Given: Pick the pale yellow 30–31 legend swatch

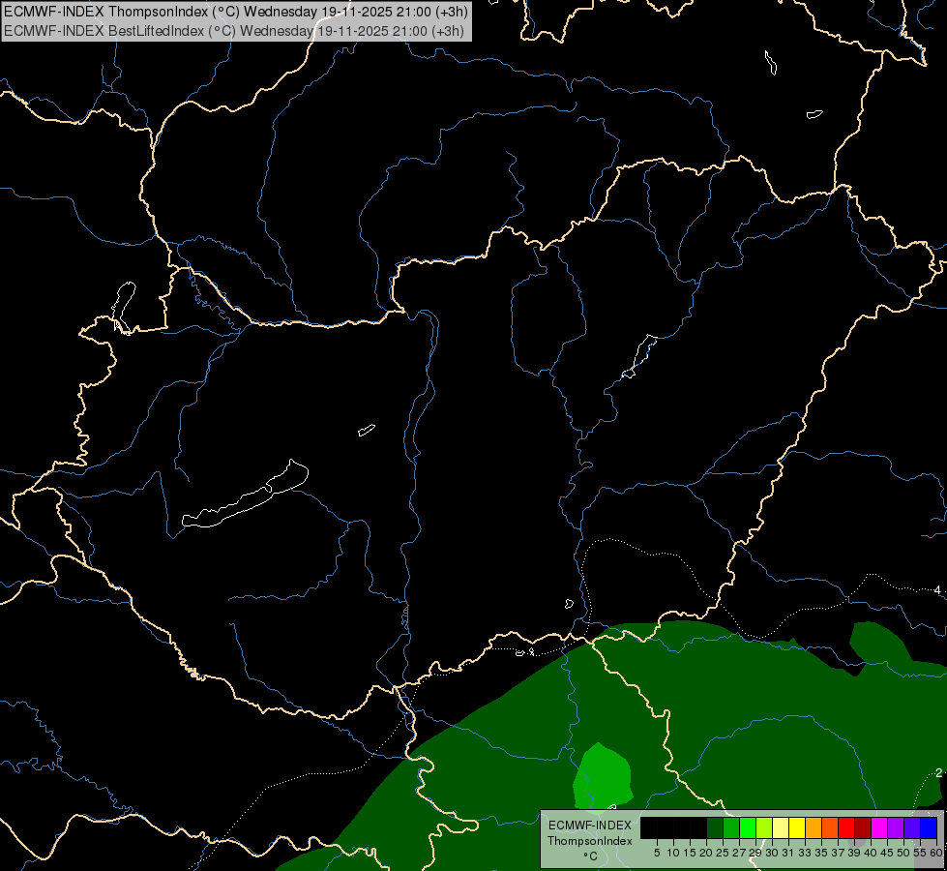Looking at the screenshot, I should pos(781,828).
